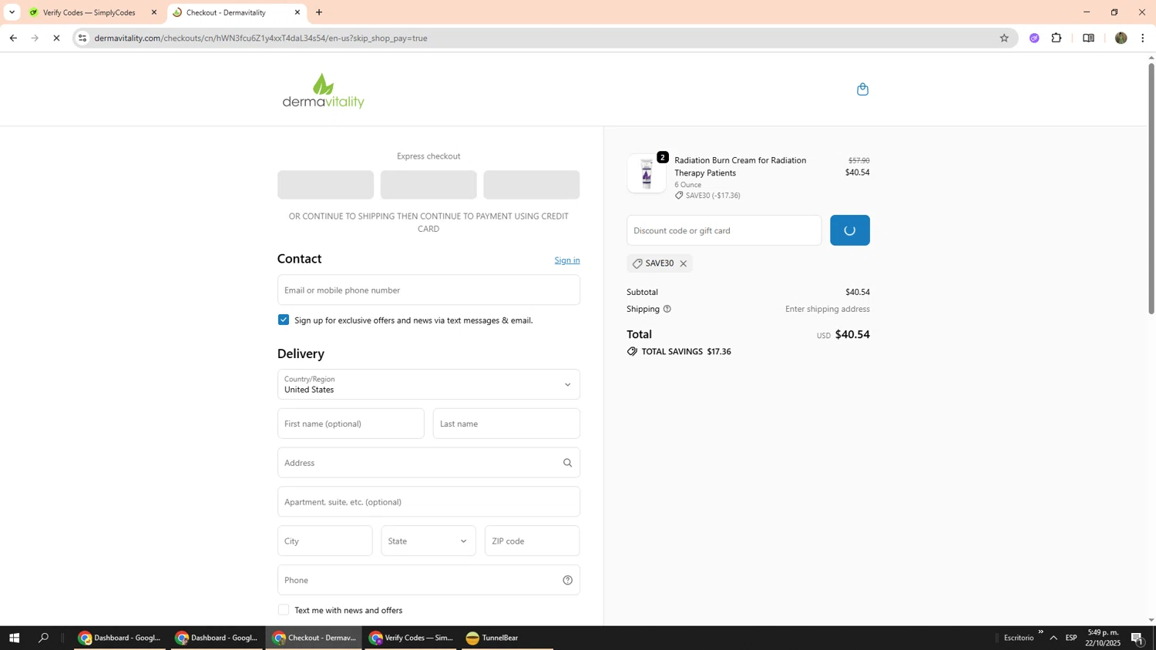Open a new browser tab
Viewport: 1156px width, 650px height.
coord(319,12)
